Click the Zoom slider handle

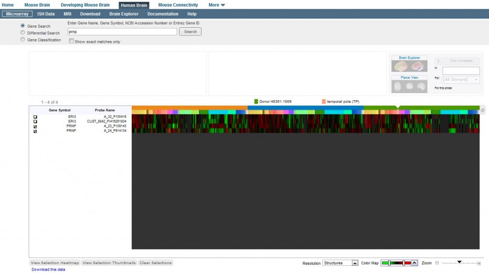(459, 262)
